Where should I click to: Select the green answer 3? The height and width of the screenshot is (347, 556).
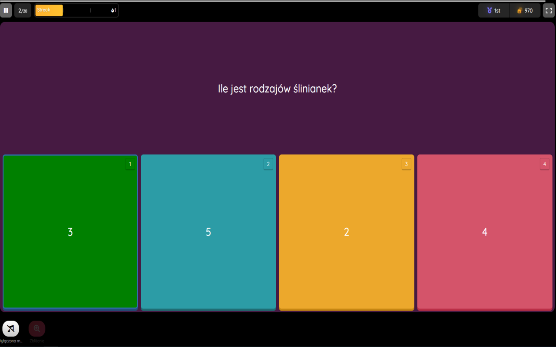(x=70, y=232)
